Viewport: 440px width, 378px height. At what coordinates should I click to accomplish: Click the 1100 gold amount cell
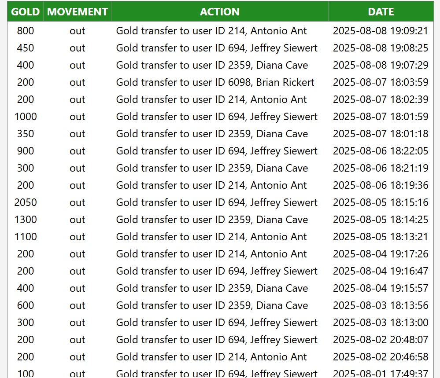26,237
